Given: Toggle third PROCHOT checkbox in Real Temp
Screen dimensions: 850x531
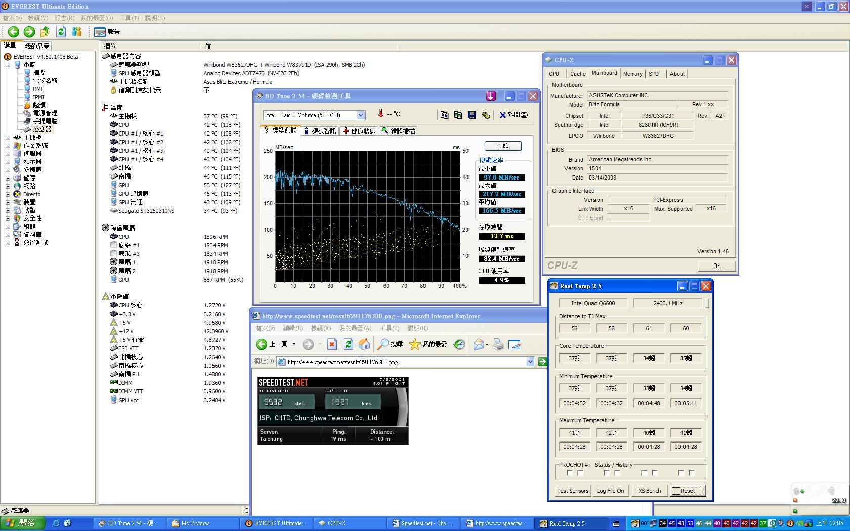Looking at the screenshot, I should [607, 473].
